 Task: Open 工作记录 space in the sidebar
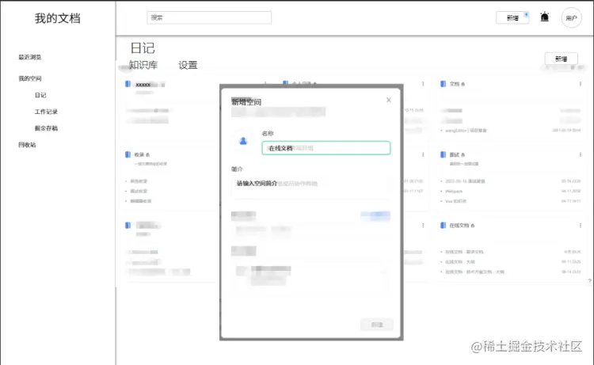tap(46, 112)
